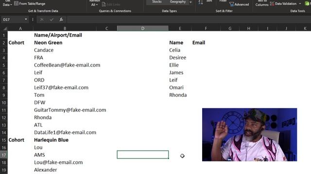Click the Sort Z to A icon
Viewport: 311px width, 174px height.
click(201, 2)
